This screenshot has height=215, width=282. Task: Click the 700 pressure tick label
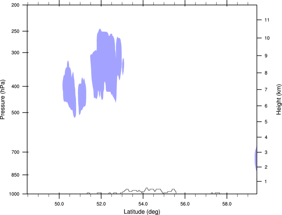click(x=16, y=152)
